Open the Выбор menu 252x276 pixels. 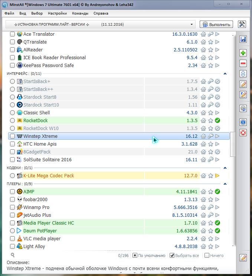[x=37, y=13]
